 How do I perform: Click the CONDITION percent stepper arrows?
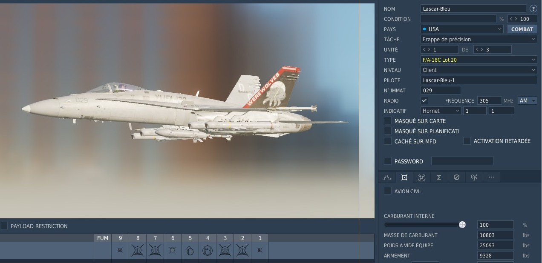514,19
